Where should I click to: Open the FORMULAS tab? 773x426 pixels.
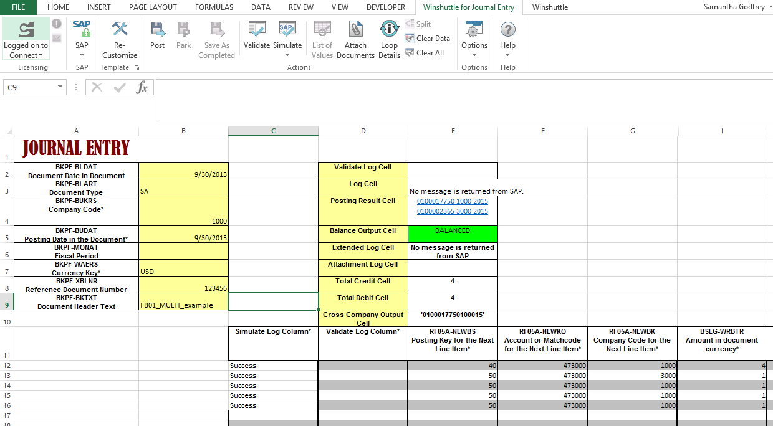[x=214, y=7]
